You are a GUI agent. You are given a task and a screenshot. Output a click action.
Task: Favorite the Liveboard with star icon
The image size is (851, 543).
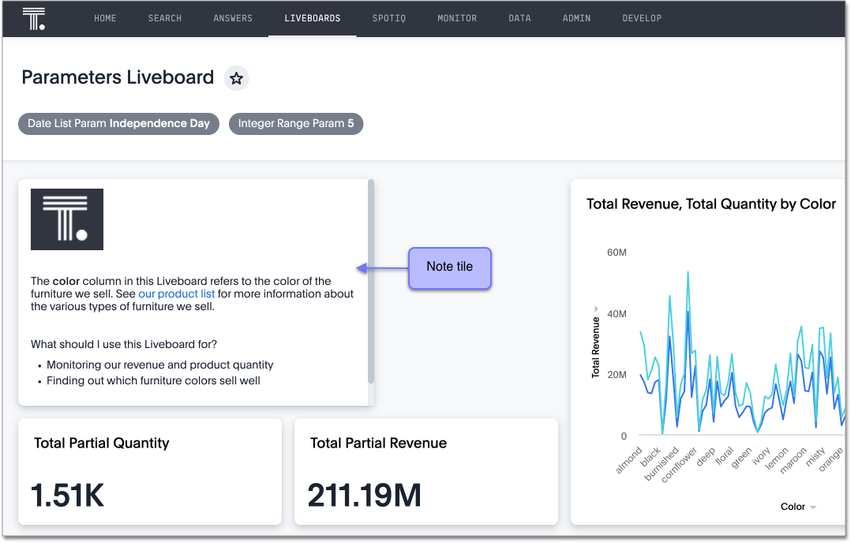[x=236, y=78]
